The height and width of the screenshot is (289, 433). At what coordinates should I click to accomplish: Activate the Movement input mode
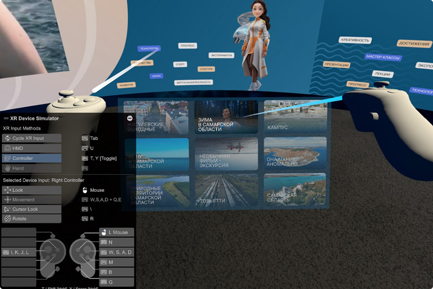(32, 199)
